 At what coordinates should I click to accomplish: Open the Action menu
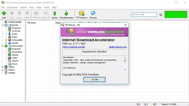pos(23,7)
